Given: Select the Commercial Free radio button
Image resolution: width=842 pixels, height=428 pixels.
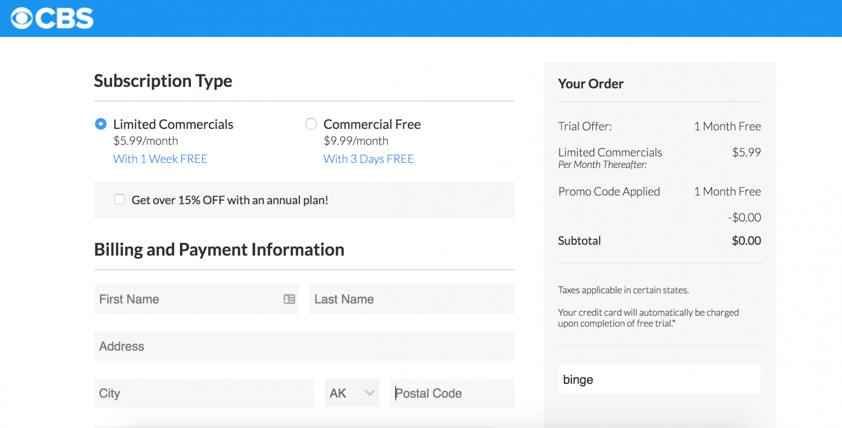Looking at the screenshot, I should pyautogui.click(x=311, y=124).
